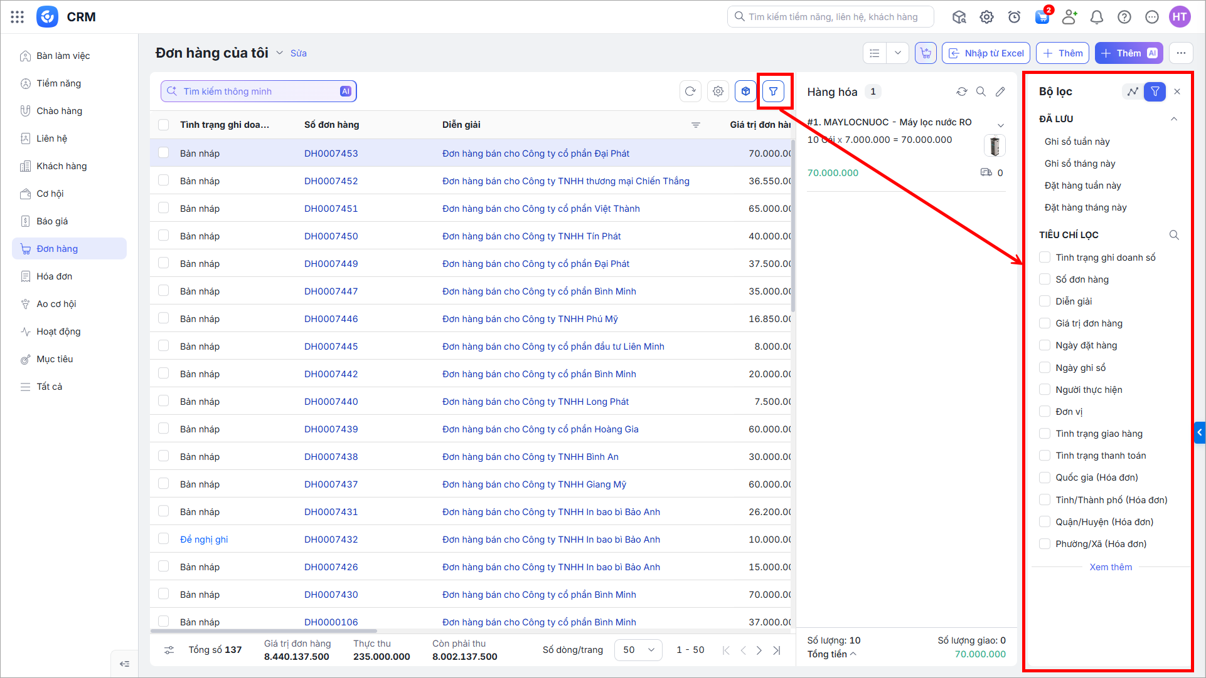Screen dimensions: 1206x678
Task: Click the search icon in Hàng hóa panel
Action: click(981, 92)
